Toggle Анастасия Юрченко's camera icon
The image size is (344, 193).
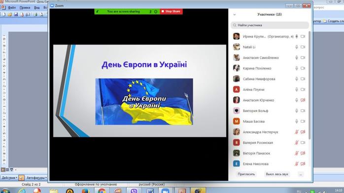point(303,100)
